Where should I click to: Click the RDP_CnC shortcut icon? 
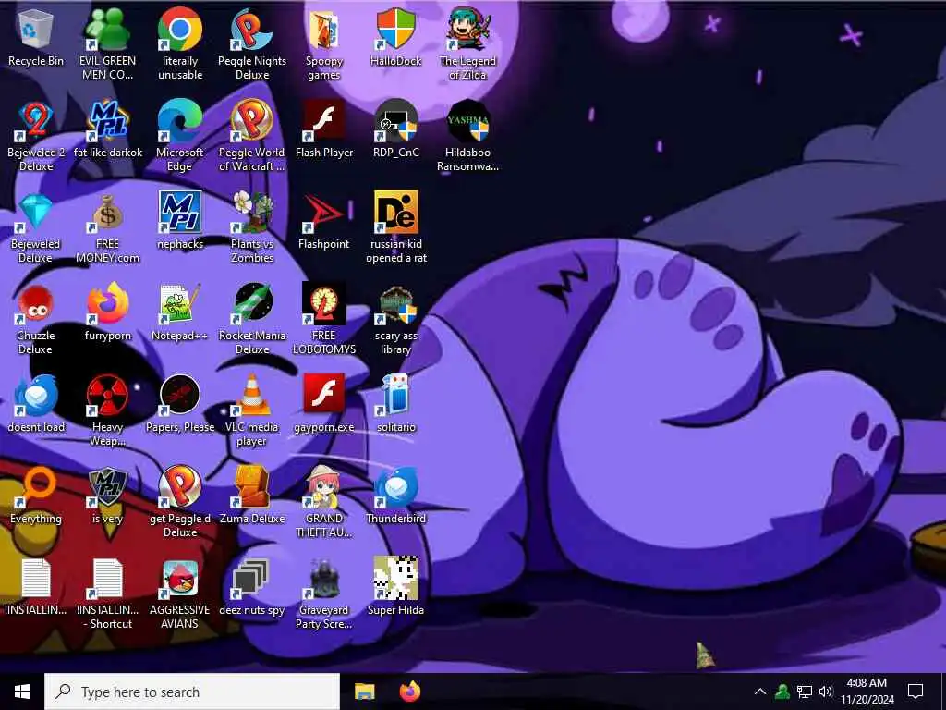pos(395,121)
